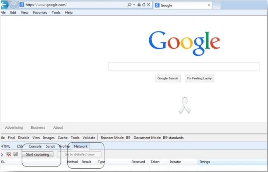Click the Google logo

(184, 43)
